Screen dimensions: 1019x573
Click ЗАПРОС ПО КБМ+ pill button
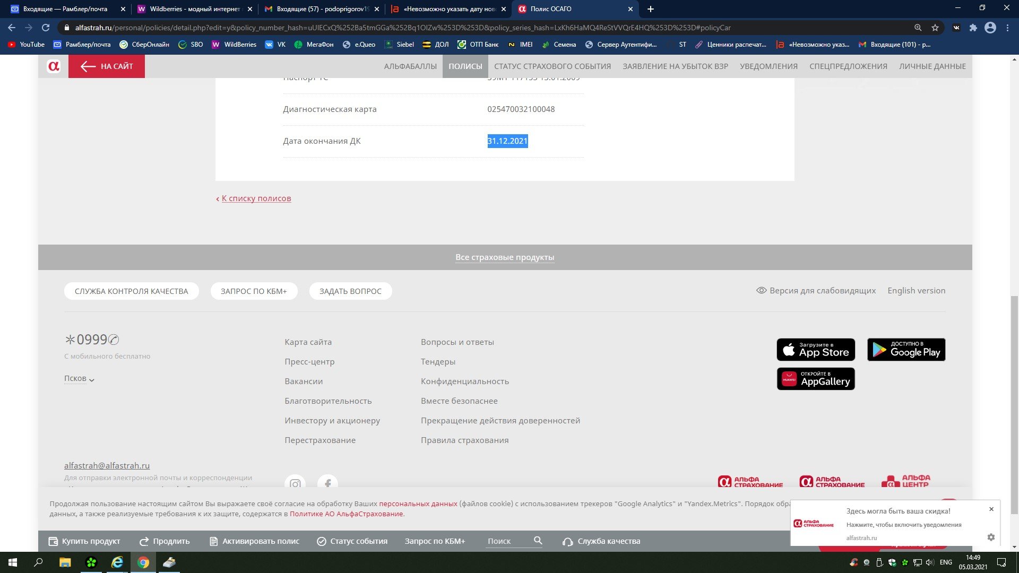tap(254, 291)
